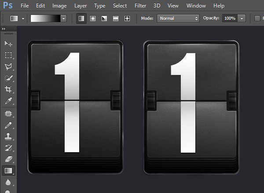The height and width of the screenshot is (193, 264).
Task: Choose the Linear Gradient style
Action: tap(81, 18)
